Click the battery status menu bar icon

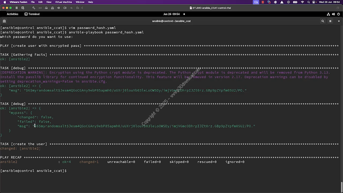point(296,2)
